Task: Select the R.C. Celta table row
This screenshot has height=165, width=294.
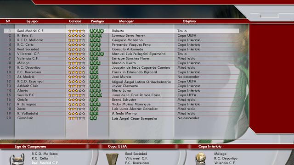Action: pos(121,45)
